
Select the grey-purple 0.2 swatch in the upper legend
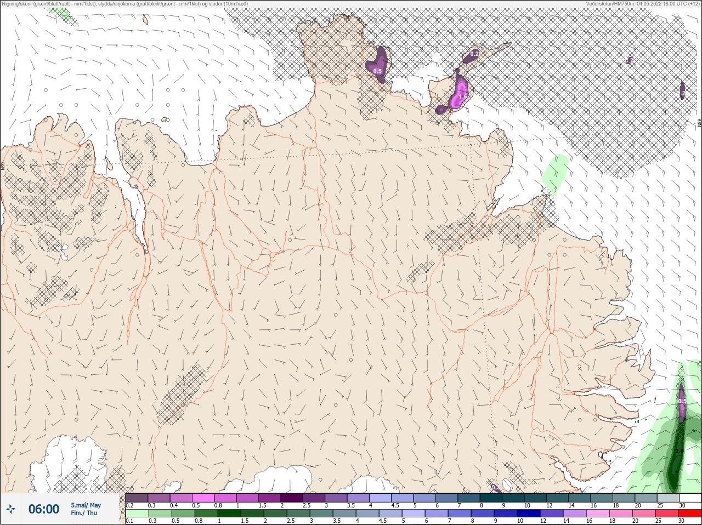coord(137,498)
